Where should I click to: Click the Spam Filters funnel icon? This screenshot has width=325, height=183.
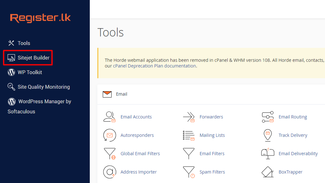tap(189, 172)
